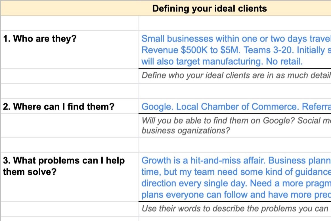Select the blank right cell above 'Google. Local Chamber'
Viewport: 331px width, 221px height.
pos(235,91)
